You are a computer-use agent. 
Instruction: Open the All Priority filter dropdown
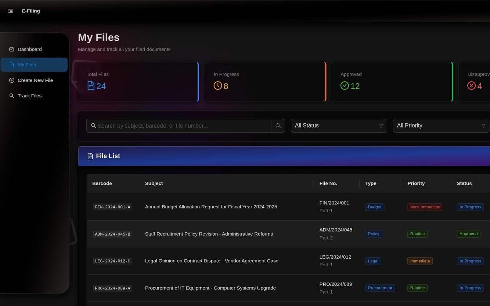click(x=441, y=126)
